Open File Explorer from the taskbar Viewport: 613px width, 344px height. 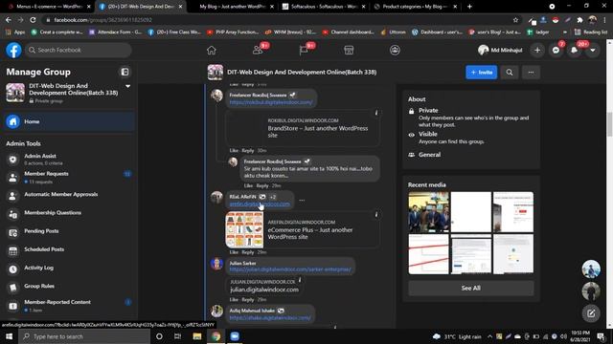pyautogui.click(x=197, y=336)
